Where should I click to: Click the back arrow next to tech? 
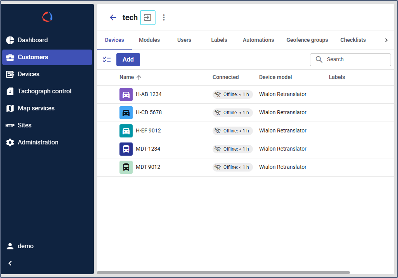tap(113, 17)
